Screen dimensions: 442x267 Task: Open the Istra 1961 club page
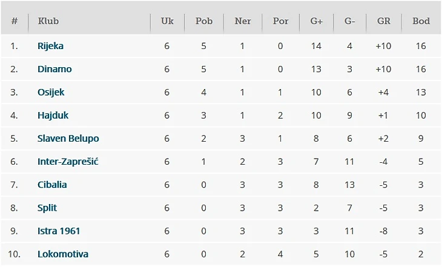(x=59, y=231)
